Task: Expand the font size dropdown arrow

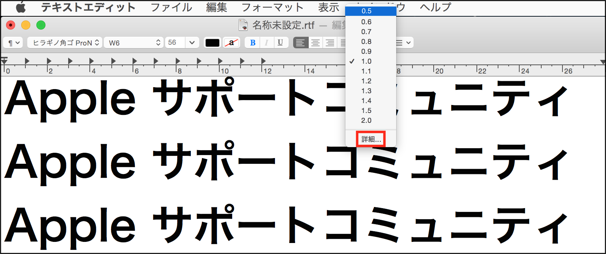Action: (192, 43)
